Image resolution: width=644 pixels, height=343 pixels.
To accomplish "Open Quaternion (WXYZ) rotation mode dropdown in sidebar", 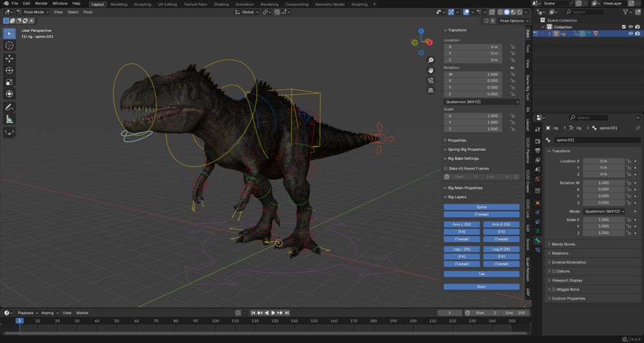I will pos(481,102).
